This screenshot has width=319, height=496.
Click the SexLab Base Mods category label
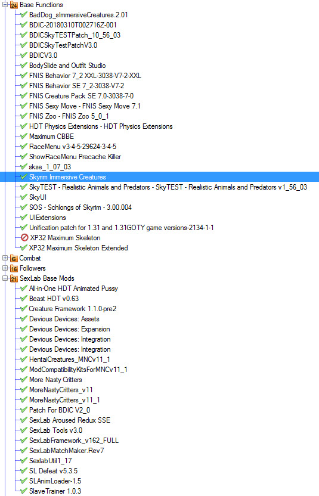point(47,278)
